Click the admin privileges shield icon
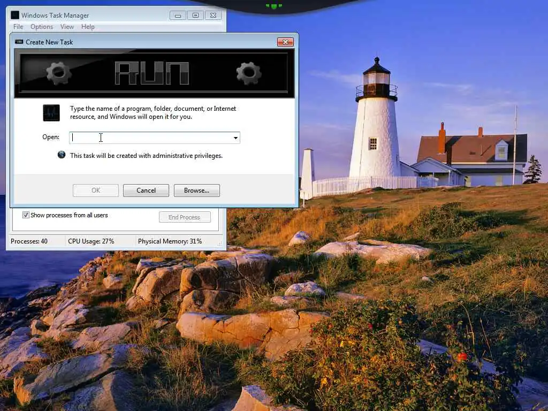 click(62, 155)
